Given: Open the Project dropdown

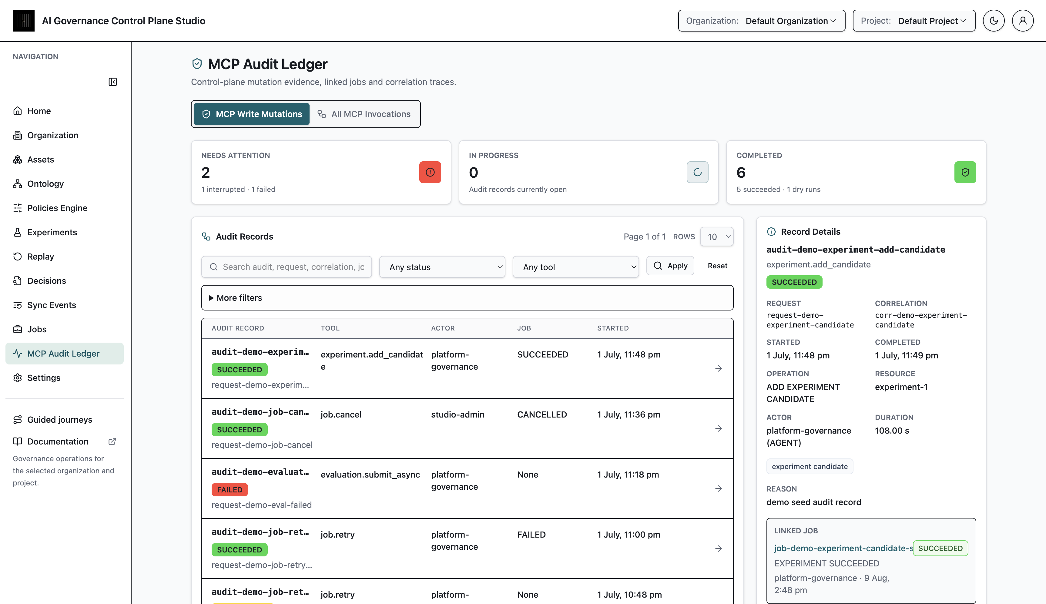Looking at the screenshot, I should tap(914, 21).
